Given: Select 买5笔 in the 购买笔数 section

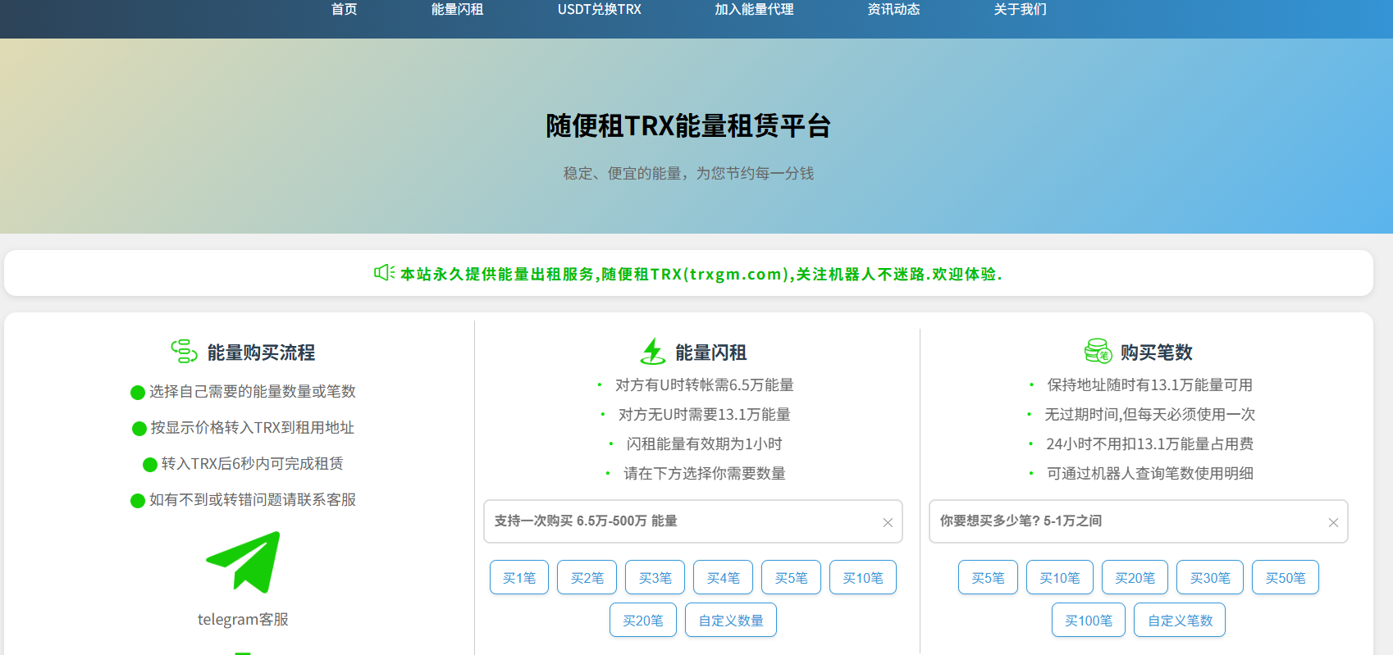Looking at the screenshot, I should pos(989,577).
